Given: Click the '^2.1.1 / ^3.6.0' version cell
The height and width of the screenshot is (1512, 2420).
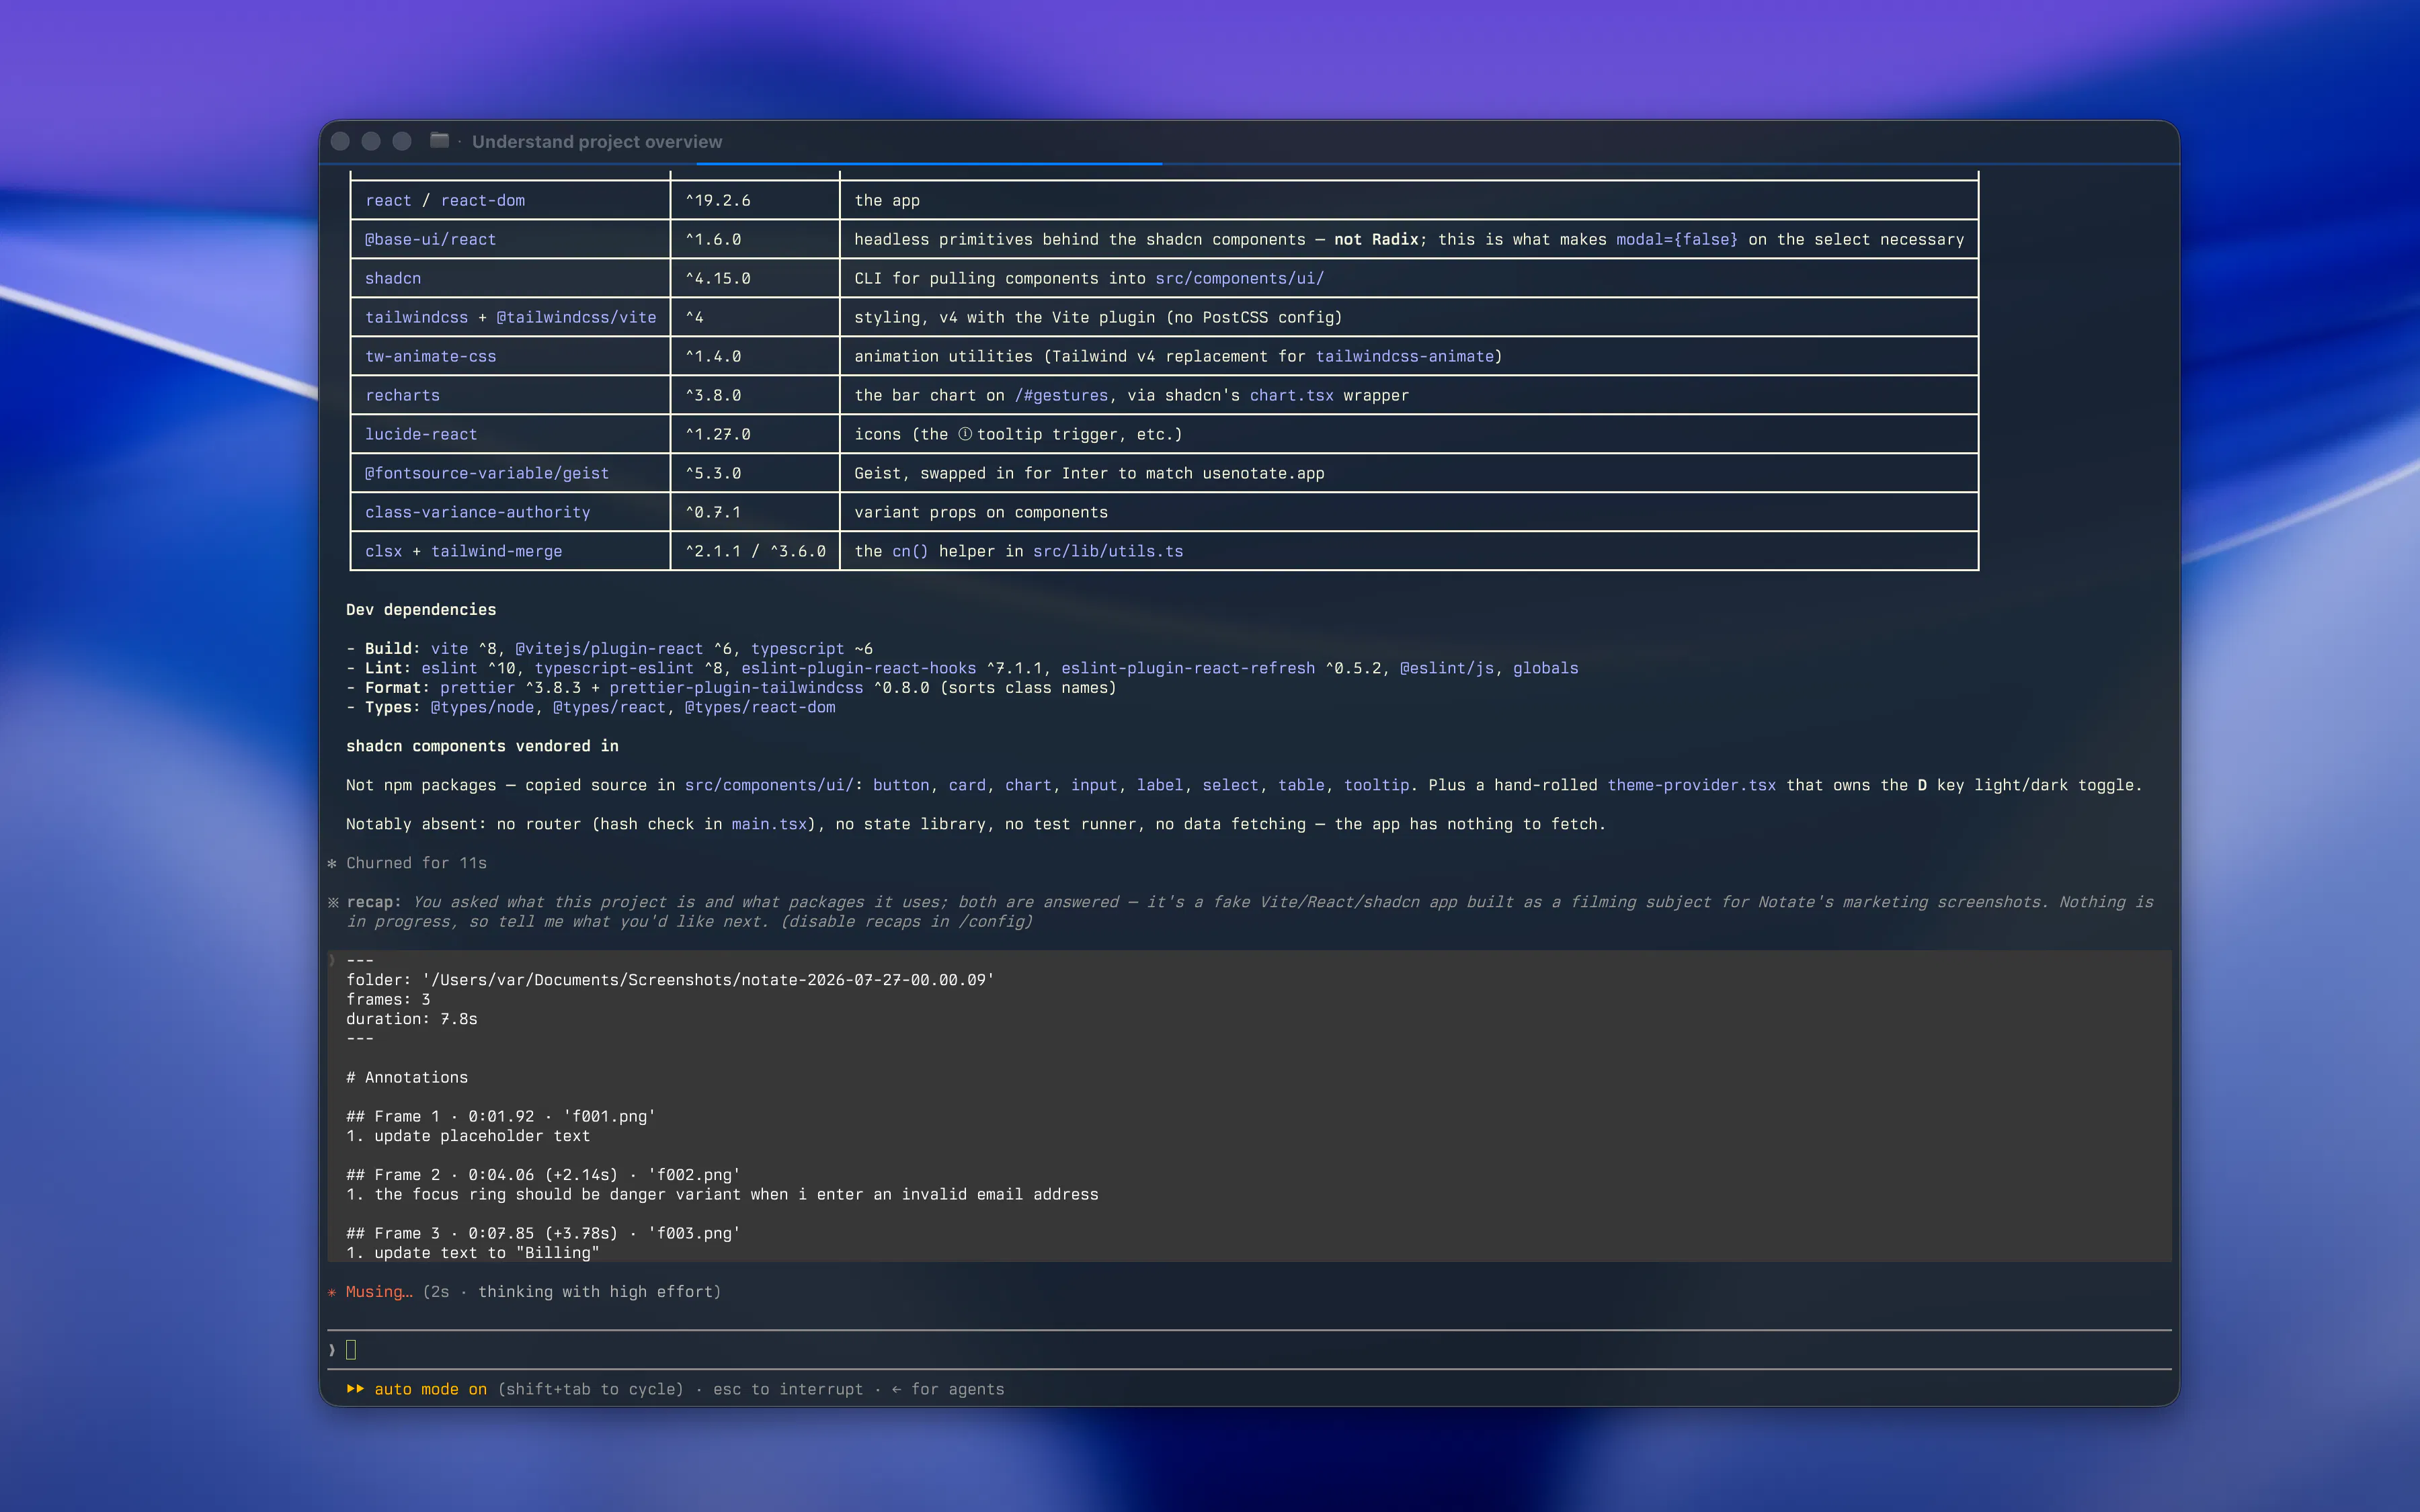Looking at the screenshot, I should tap(755, 551).
